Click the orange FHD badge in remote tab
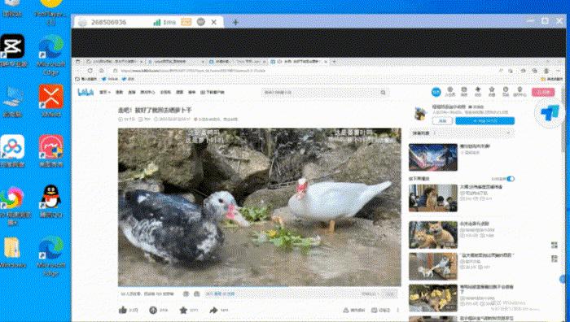570x322 pixels. tap(186, 22)
